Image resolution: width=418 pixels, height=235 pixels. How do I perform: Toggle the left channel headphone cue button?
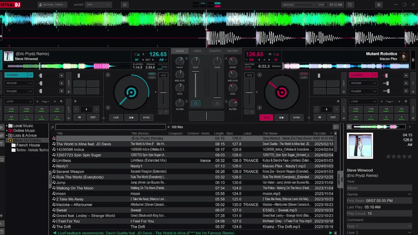tap(196, 103)
